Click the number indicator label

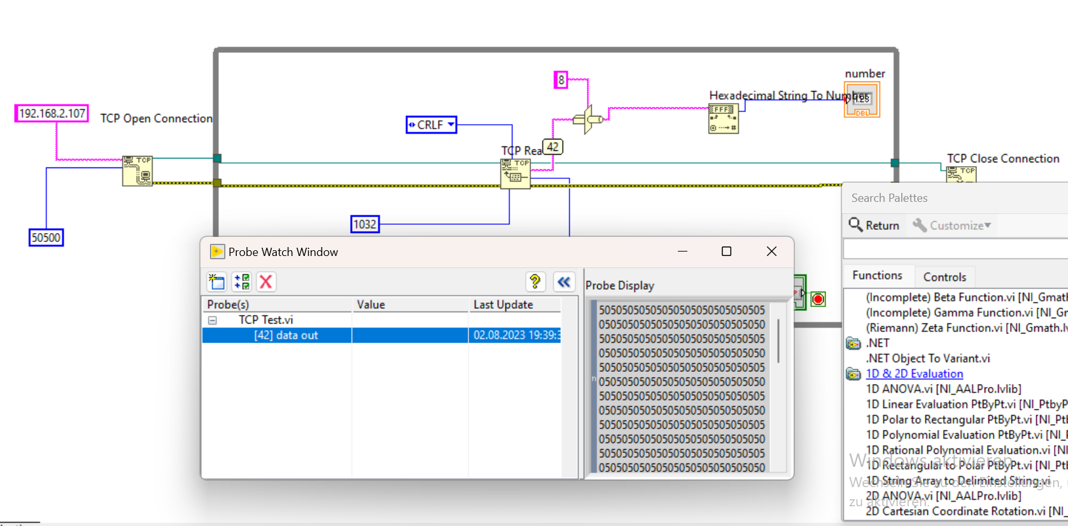coord(865,74)
